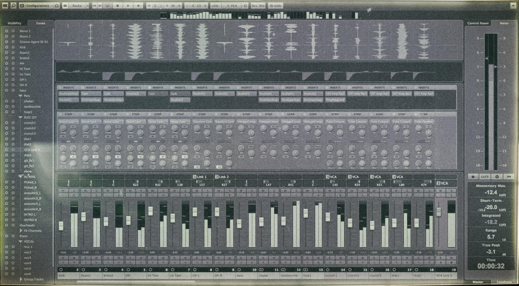This screenshot has height=286, width=519.
Task: Click the Edit E button on HH channel
Action: pyautogui.click(x=141, y=195)
